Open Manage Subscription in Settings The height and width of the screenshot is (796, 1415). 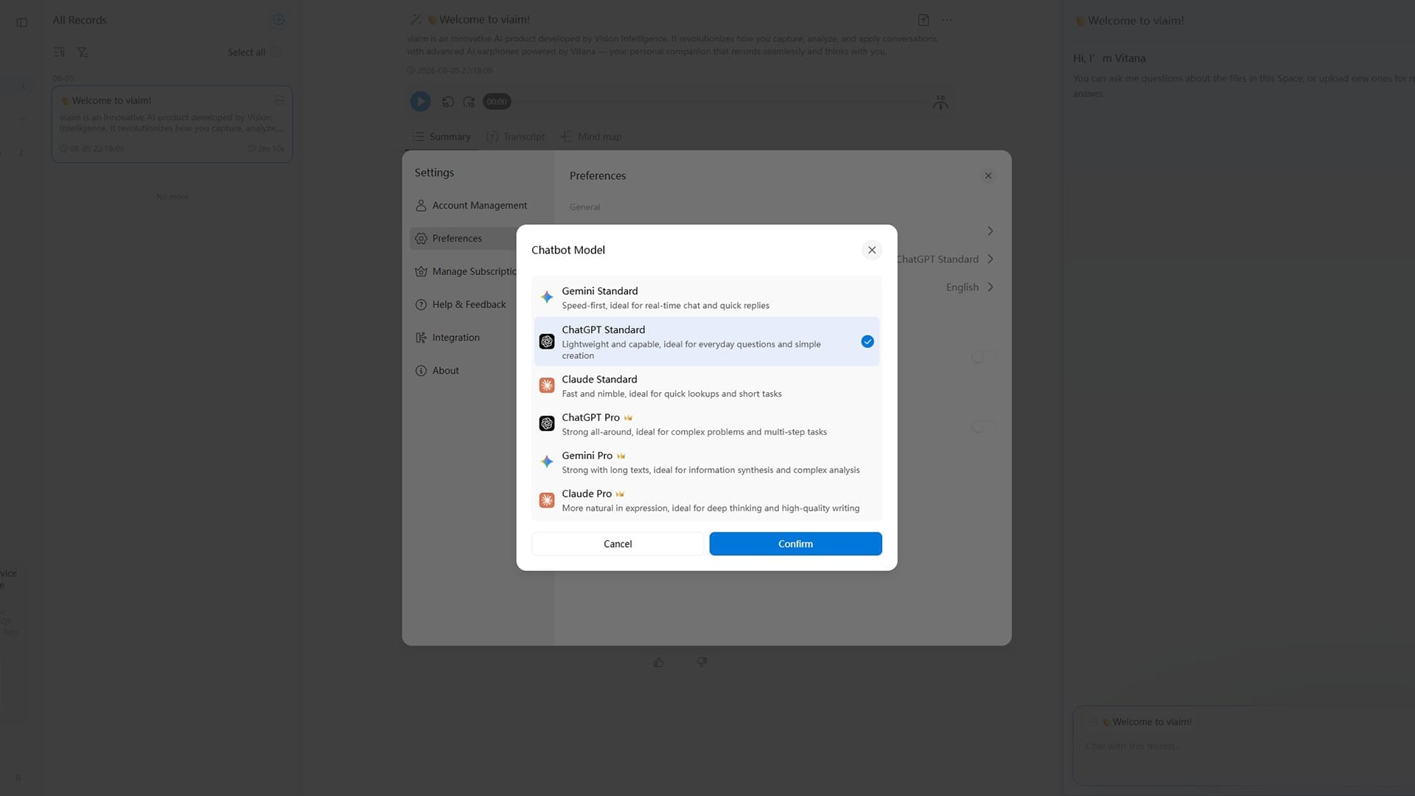[x=463, y=272]
